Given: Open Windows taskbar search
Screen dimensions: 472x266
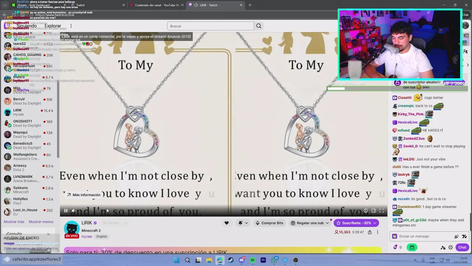Looking at the screenshot, I should [x=187, y=260].
